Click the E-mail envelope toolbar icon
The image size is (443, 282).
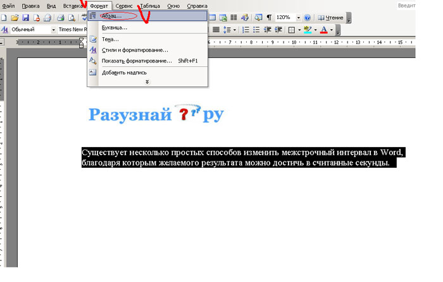[x=47, y=18]
